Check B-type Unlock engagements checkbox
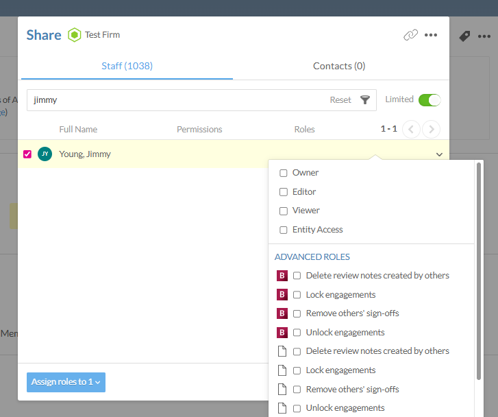This screenshot has height=417, width=498. pyautogui.click(x=297, y=333)
